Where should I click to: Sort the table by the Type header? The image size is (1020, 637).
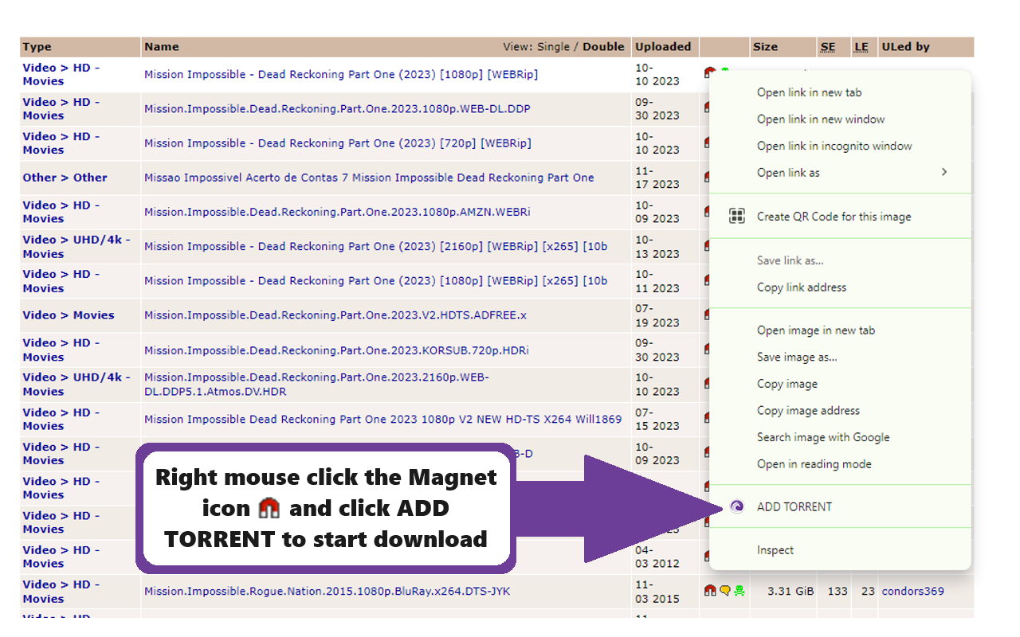tap(37, 47)
